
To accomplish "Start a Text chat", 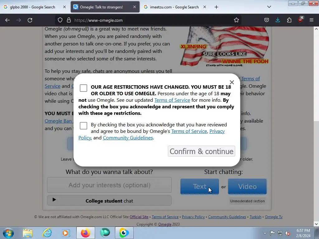I will 200,186.
